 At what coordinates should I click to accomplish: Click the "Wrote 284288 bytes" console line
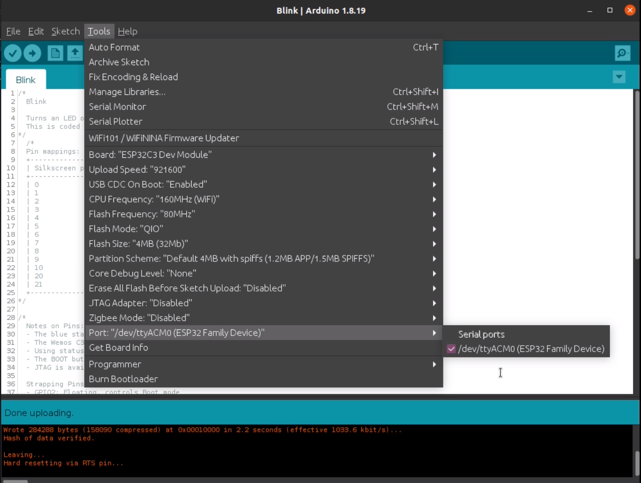202,430
